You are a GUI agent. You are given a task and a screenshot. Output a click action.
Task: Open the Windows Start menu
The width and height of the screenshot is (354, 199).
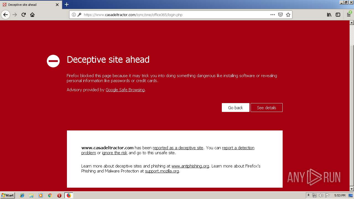[x=8, y=195]
